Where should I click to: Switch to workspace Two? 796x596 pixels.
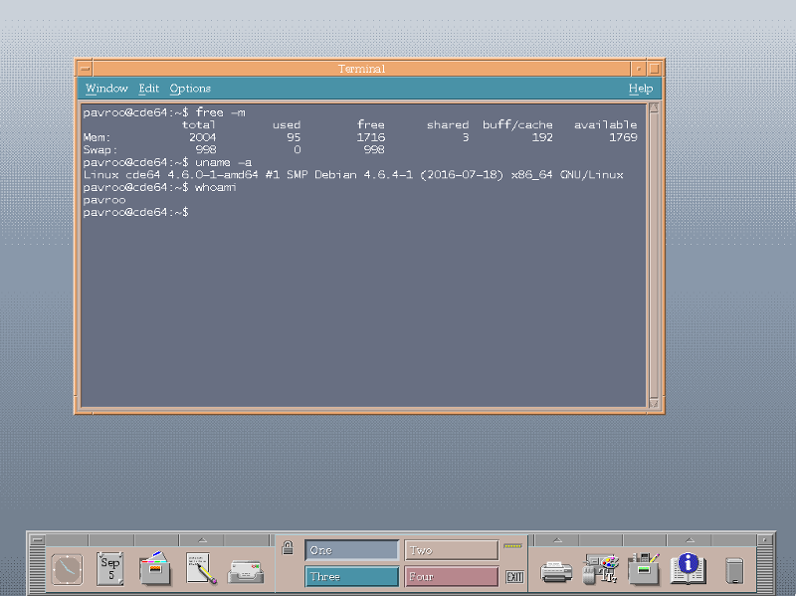point(450,549)
